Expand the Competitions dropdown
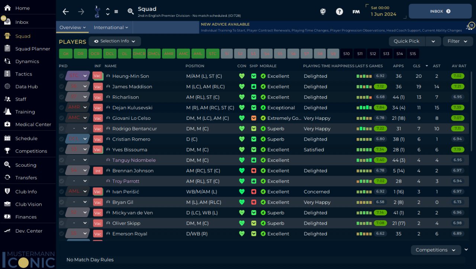The image size is (476, 269). point(435,250)
